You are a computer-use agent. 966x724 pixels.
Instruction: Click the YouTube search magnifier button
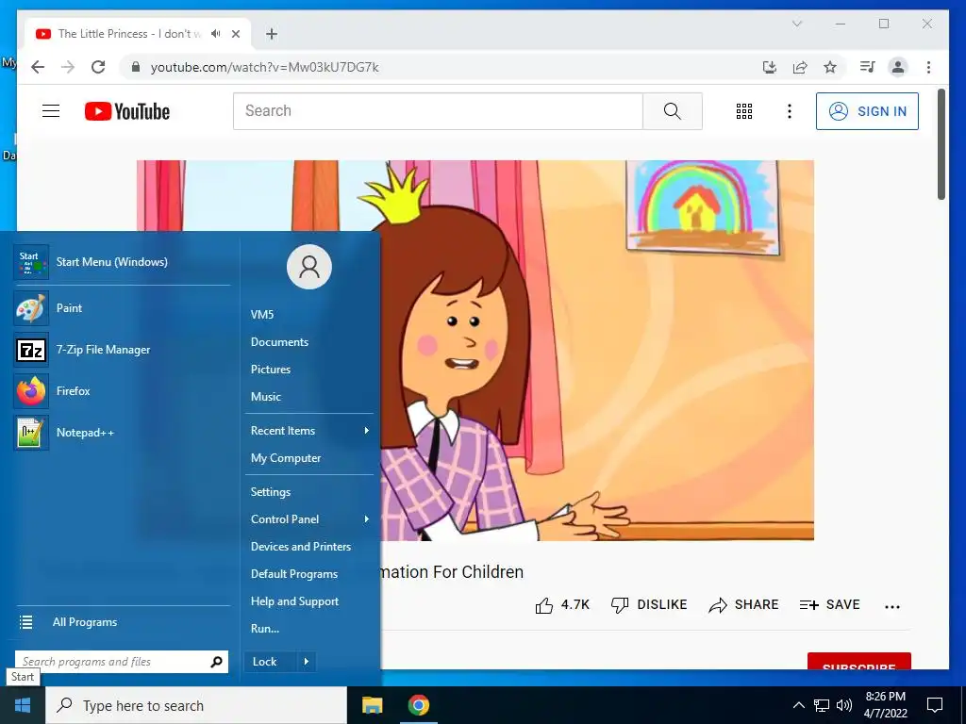tap(672, 111)
